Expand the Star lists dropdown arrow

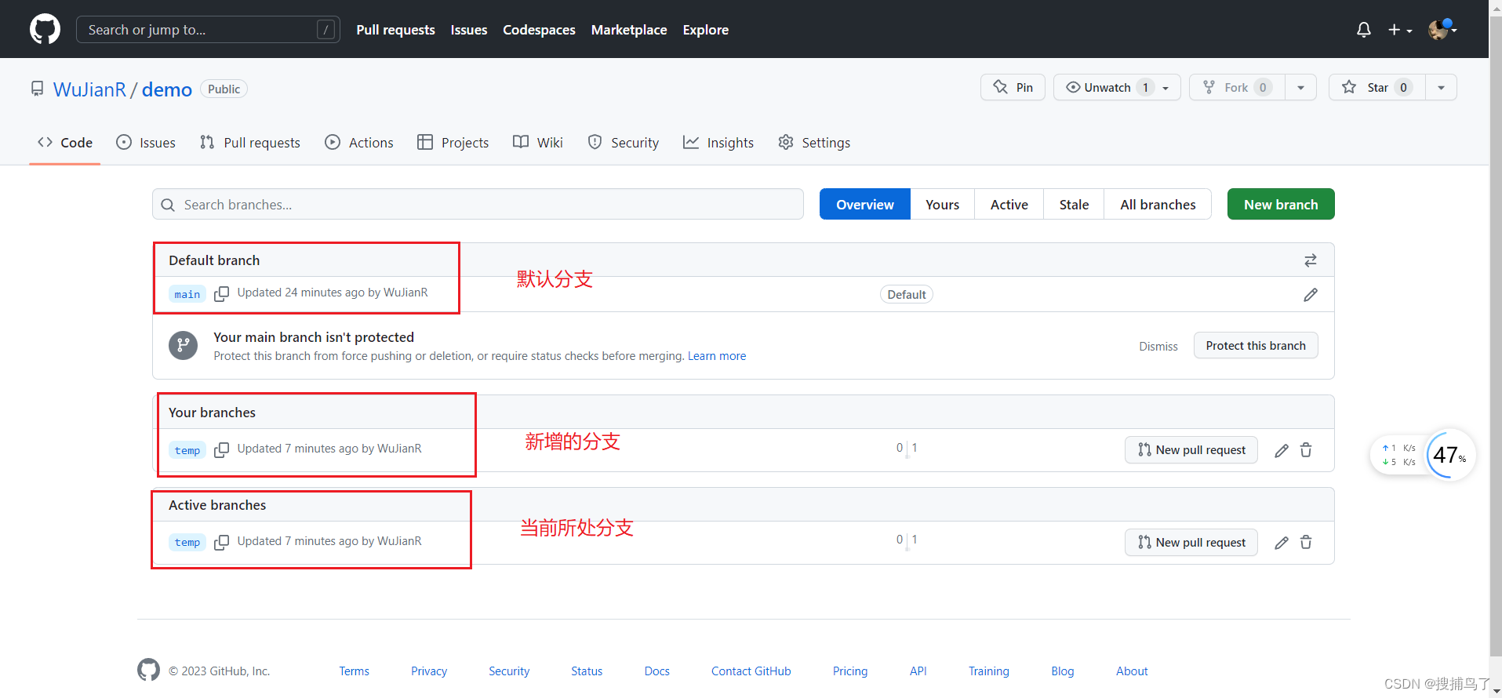coord(1441,87)
